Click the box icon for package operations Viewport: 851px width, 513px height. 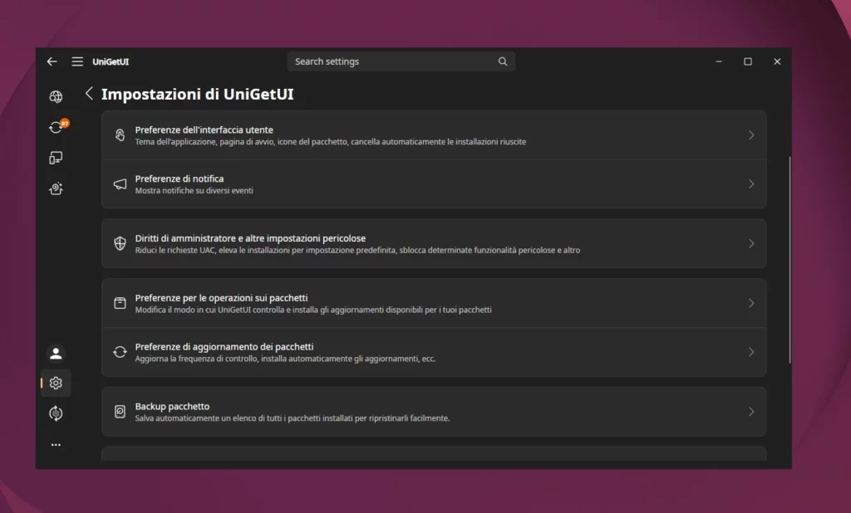120,303
